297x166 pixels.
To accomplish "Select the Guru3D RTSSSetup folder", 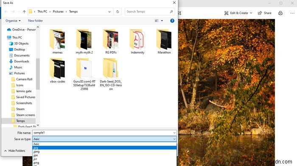I will [84, 74].
